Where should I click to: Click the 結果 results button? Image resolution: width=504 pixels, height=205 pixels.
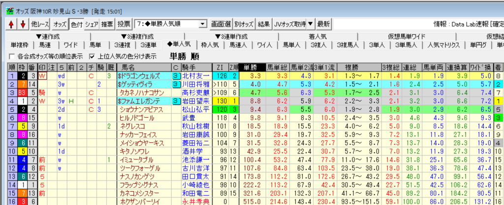[x=264, y=24]
